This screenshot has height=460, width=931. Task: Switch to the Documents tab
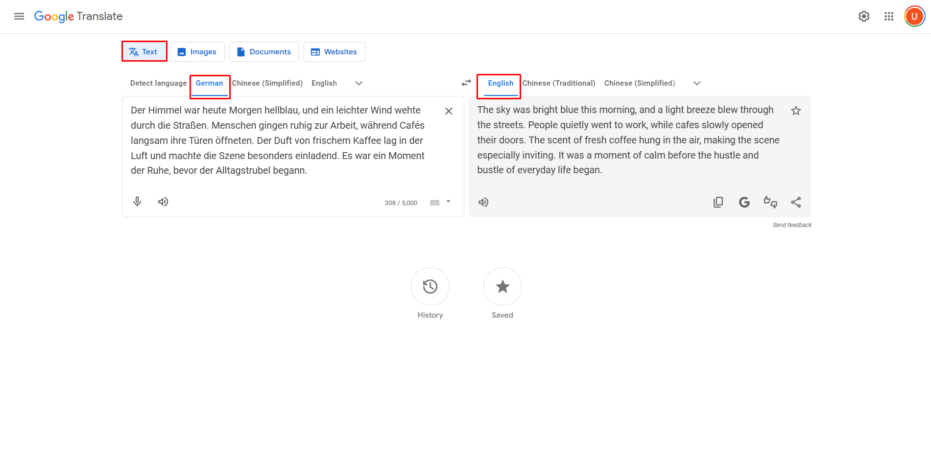click(264, 51)
